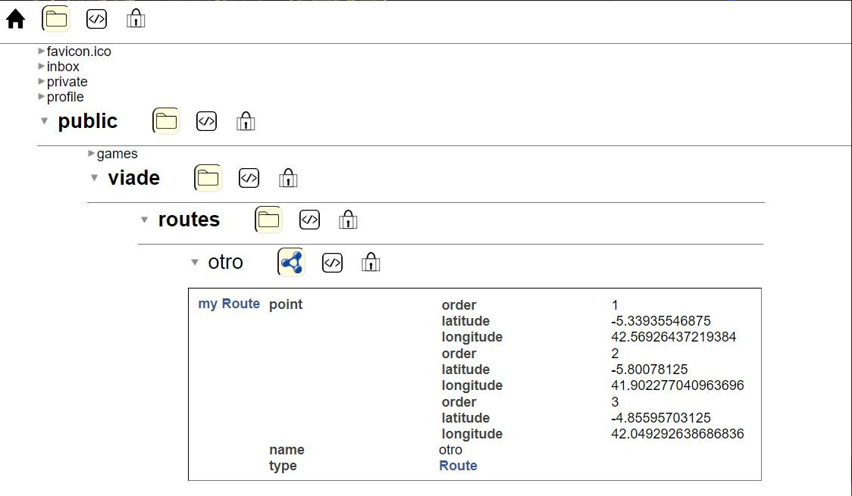Viewport: 852px width, 496px height.
Task: Open the my Route link
Action: [x=229, y=304]
